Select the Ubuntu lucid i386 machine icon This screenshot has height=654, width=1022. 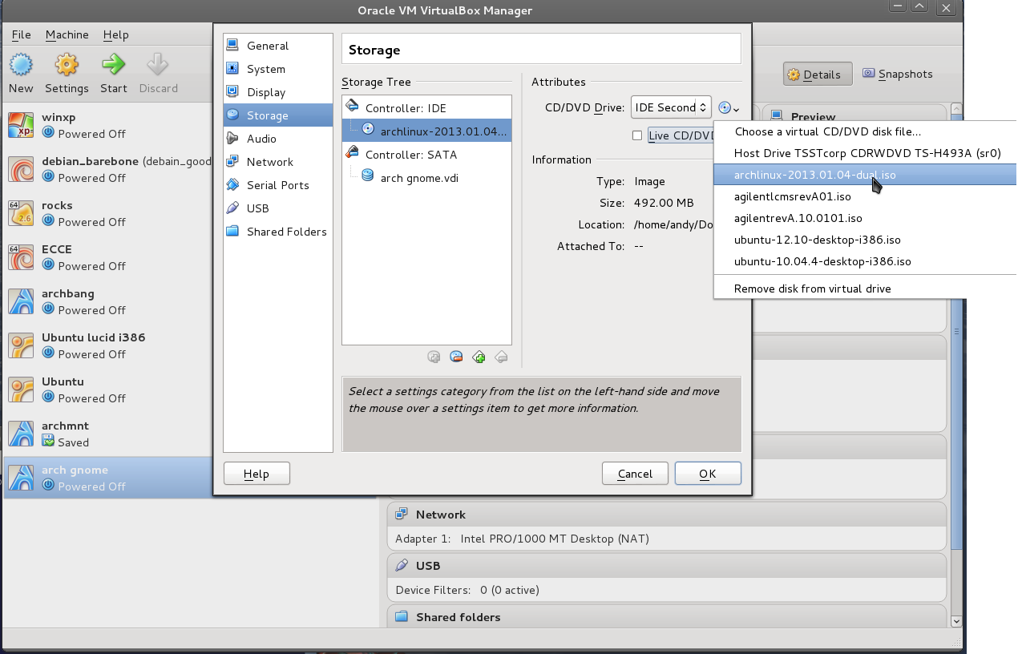point(21,345)
